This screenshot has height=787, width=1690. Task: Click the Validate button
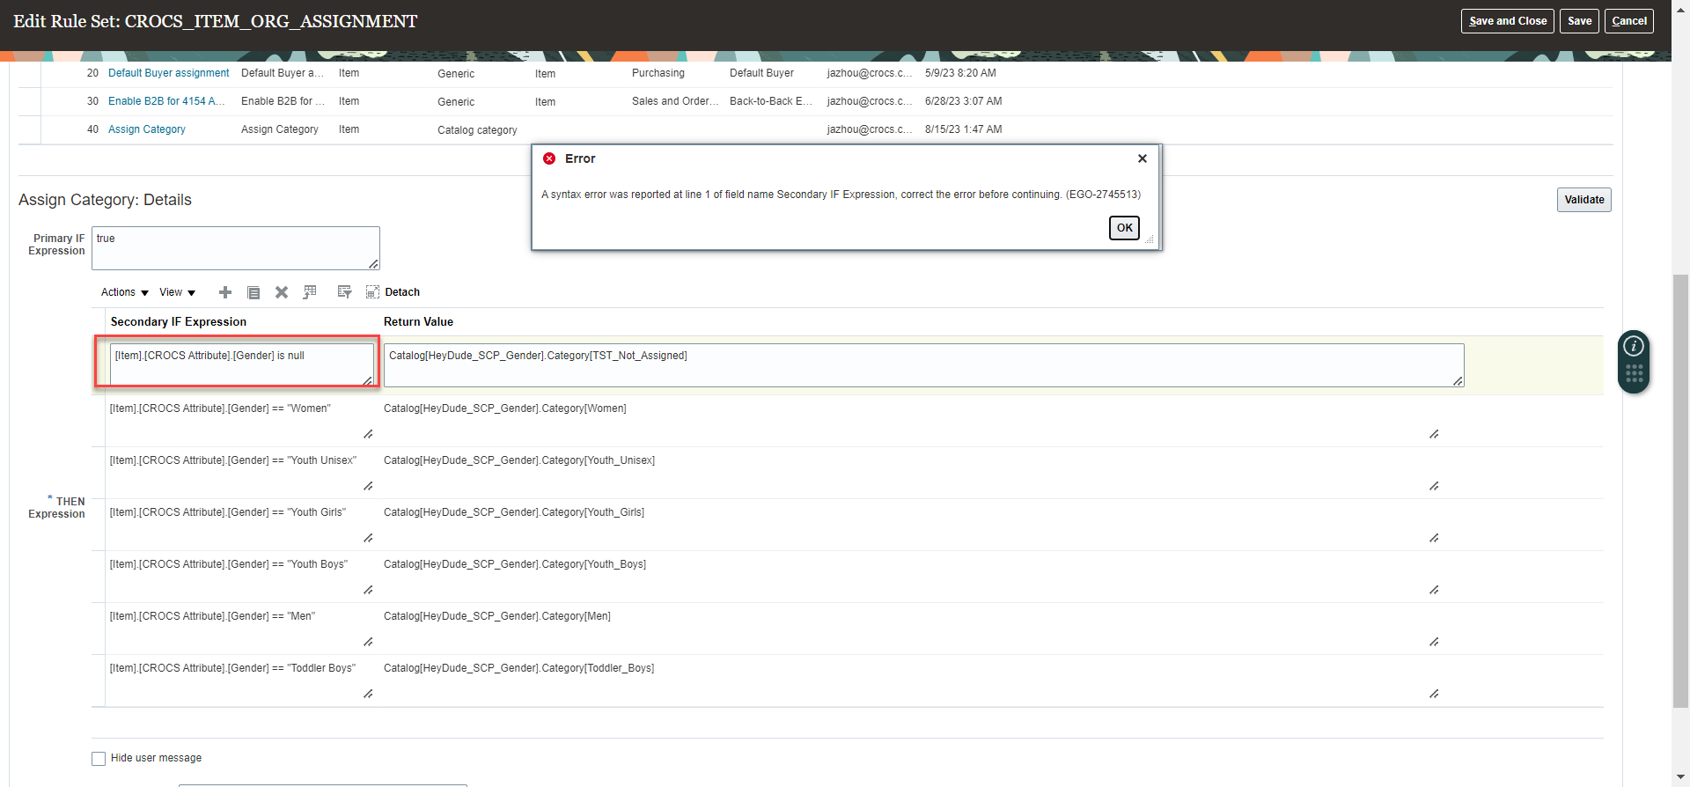pyautogui.click(x=1584, y=200)
